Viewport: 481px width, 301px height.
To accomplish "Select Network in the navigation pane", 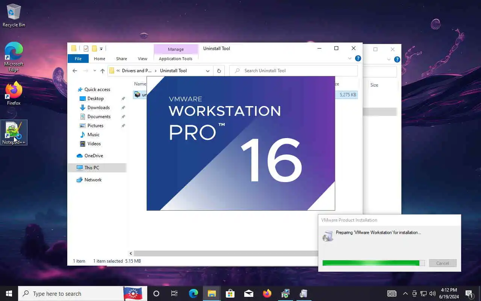I will (x=93, y=180).
